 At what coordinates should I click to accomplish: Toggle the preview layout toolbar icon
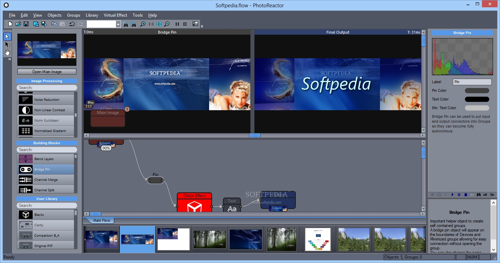195,24
